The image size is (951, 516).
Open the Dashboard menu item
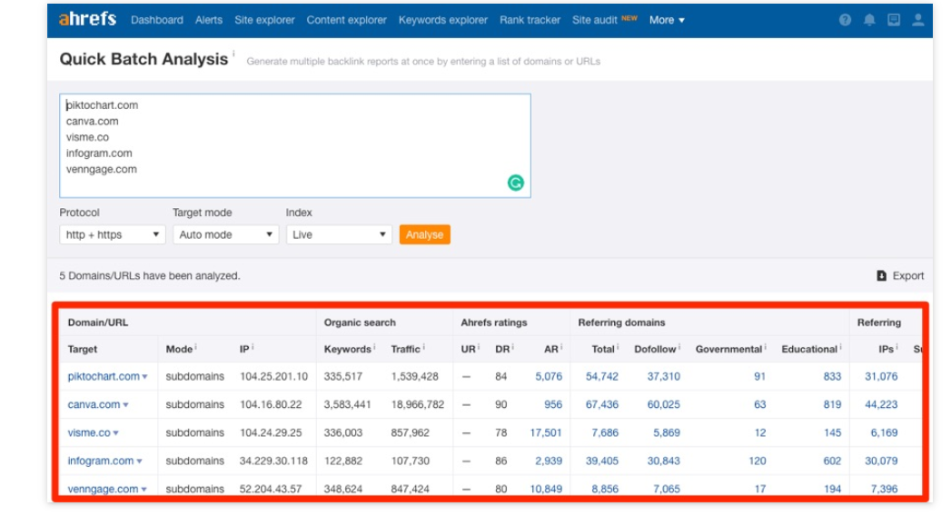point(157,20)
